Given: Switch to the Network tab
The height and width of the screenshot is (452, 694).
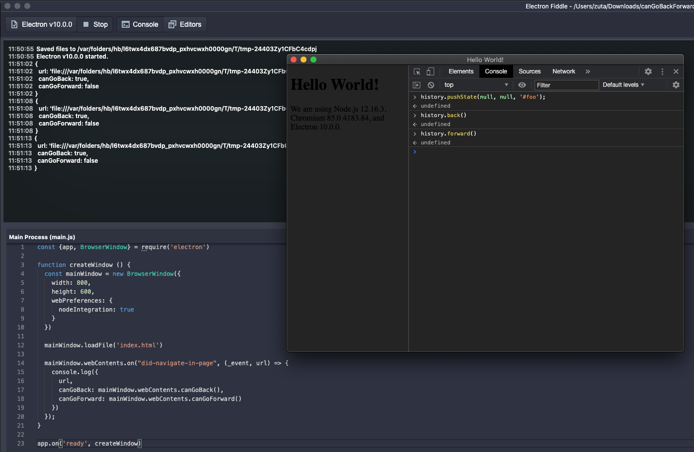Looking at the screenshot, I should (563, 71).
